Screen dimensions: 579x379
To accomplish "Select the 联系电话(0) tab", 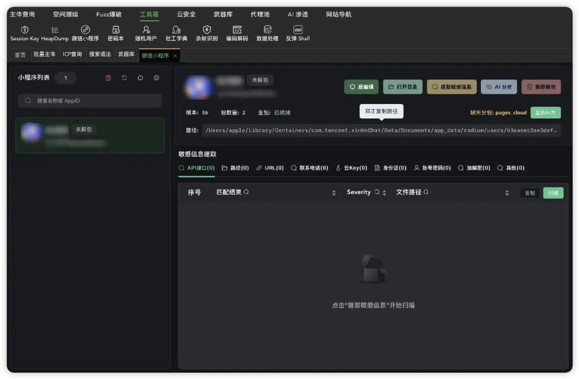I will point(309,168).
